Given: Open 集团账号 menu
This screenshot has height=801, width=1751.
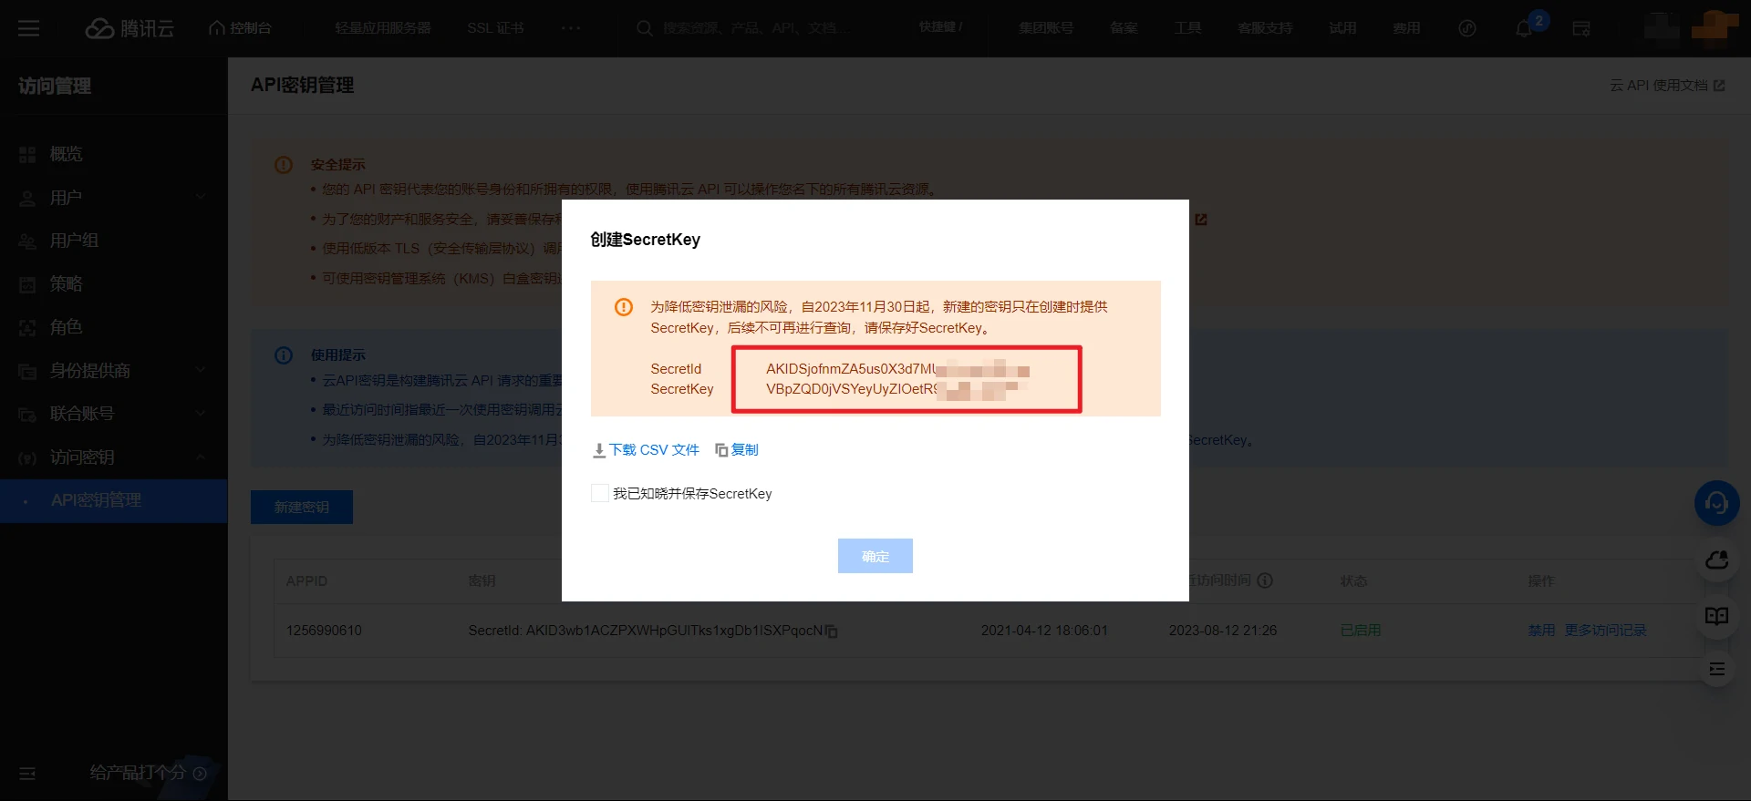Looking at the screenshot, I should pos(1046,28).
